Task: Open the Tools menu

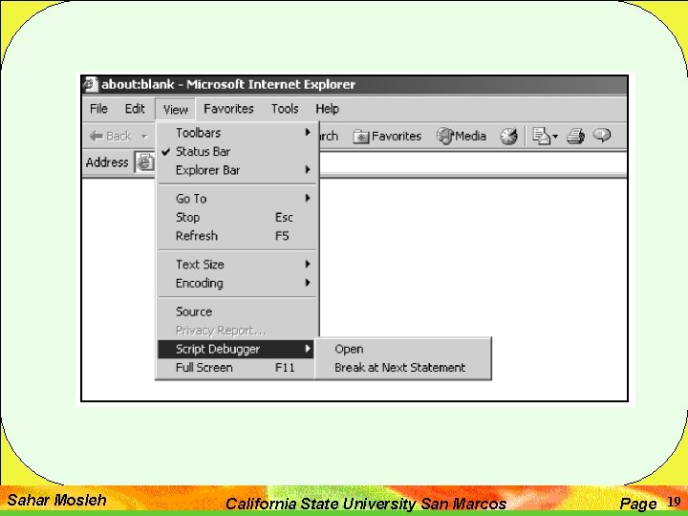Action: point(285,109)
